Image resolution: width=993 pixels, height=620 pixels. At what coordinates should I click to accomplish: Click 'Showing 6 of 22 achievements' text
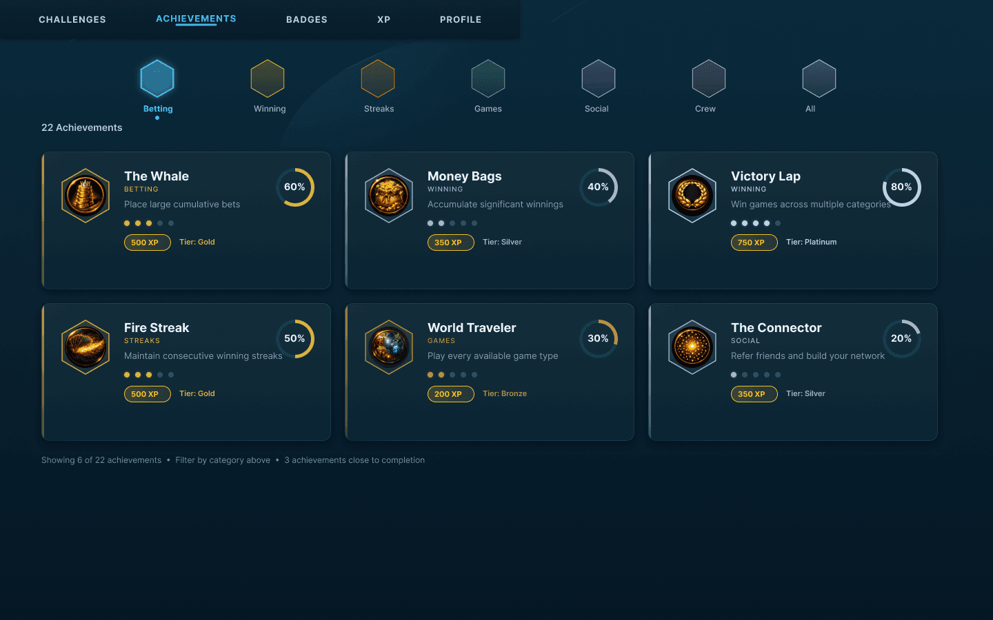(x=101, y=460)
